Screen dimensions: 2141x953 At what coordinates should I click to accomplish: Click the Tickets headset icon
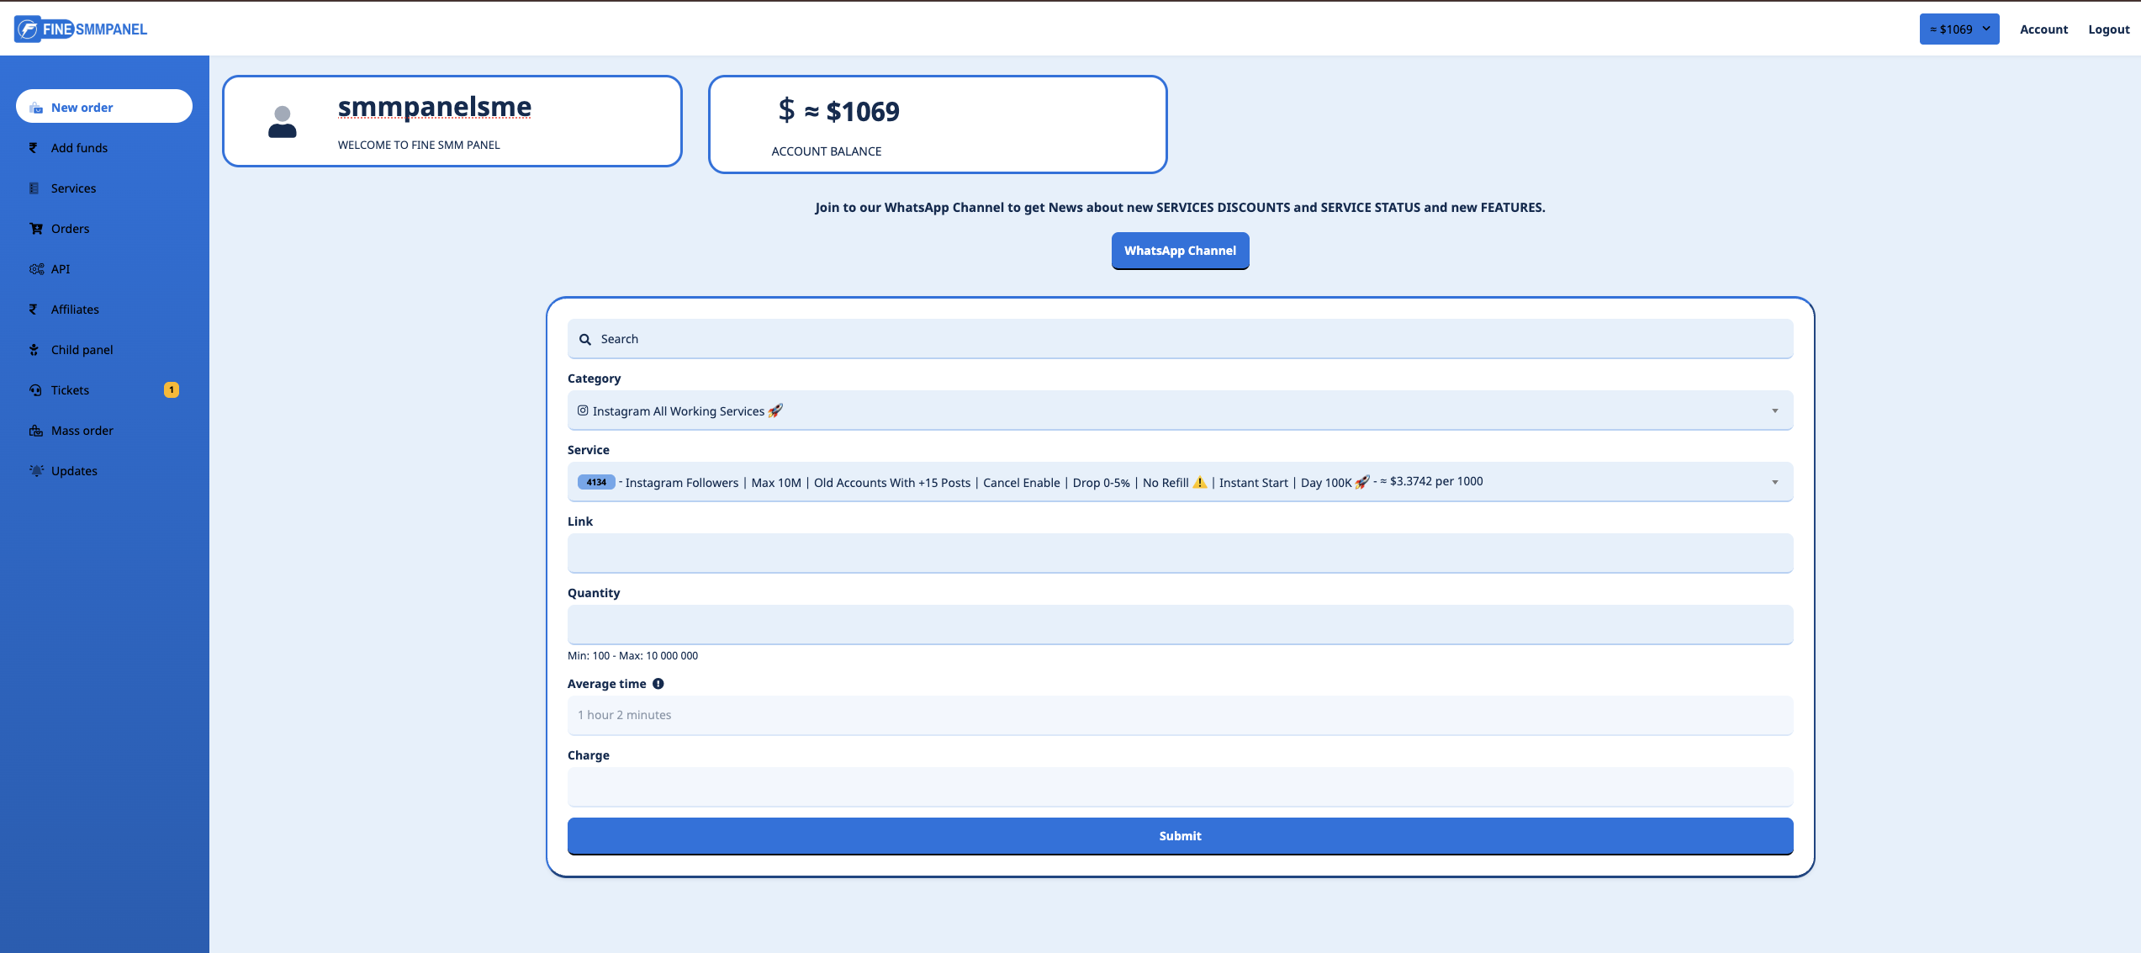35,390
